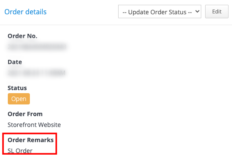Click the Order details heading
The height and width of the screenshot is (156, 232).
click(26, 12)
